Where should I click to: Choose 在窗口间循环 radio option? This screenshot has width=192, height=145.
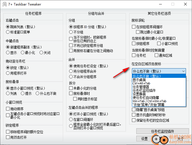pos(71,120)
